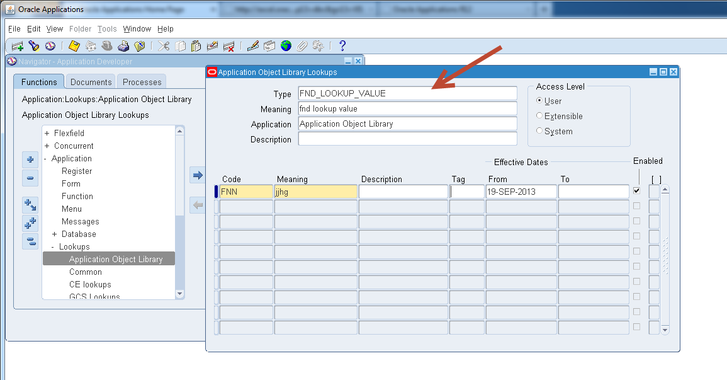
Task: Collapse the Lookups tree node
Action: pos(53,247)
